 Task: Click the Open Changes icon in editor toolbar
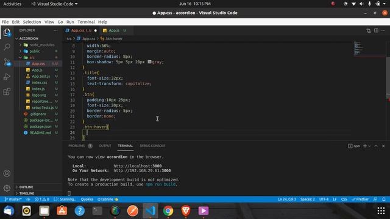(368, 30)
